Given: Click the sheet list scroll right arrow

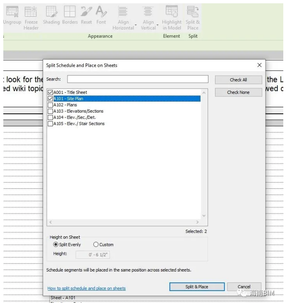Looking at the screenshot, I should pyautogui.click(x=197, y=222).
